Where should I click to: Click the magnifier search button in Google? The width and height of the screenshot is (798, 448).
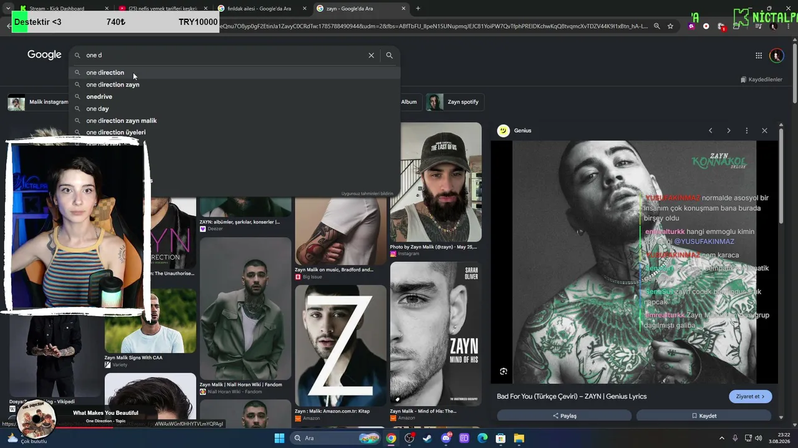coord(389,55)
